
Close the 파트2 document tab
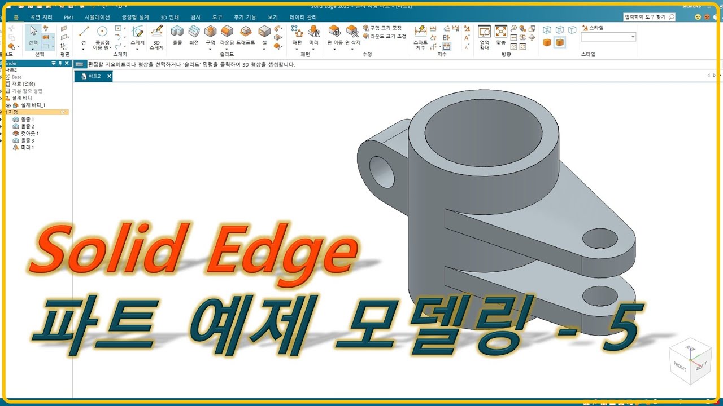109,76
